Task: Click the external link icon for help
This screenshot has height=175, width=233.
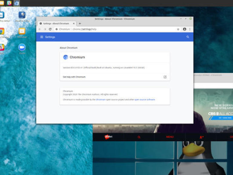Action: [165, 77]
